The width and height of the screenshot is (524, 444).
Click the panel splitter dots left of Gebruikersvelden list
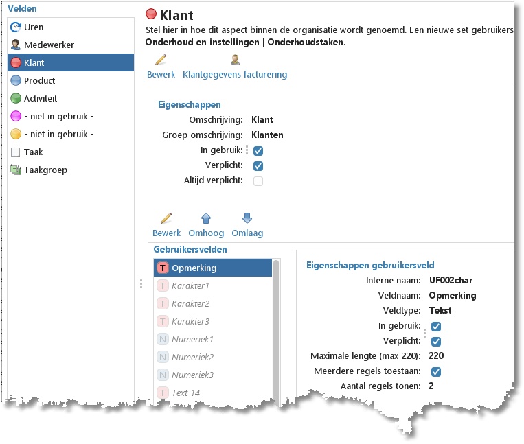click(x=141, y=283)
